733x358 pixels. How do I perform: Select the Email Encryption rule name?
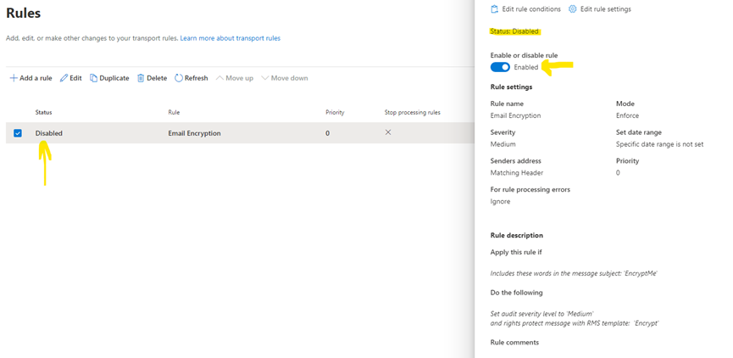(x=194, y=133)
